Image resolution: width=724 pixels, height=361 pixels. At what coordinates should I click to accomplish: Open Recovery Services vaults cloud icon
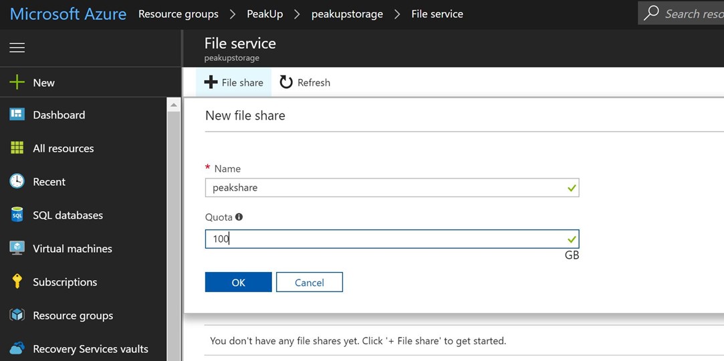point(17,348)
